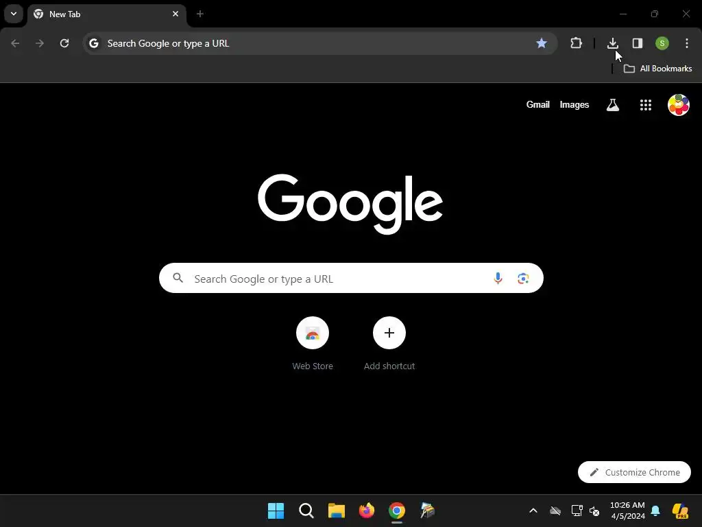Go forward with the forward arrow
Image resolution: width=702 pixels, height=527 pixels.
[x=40, y=43]
